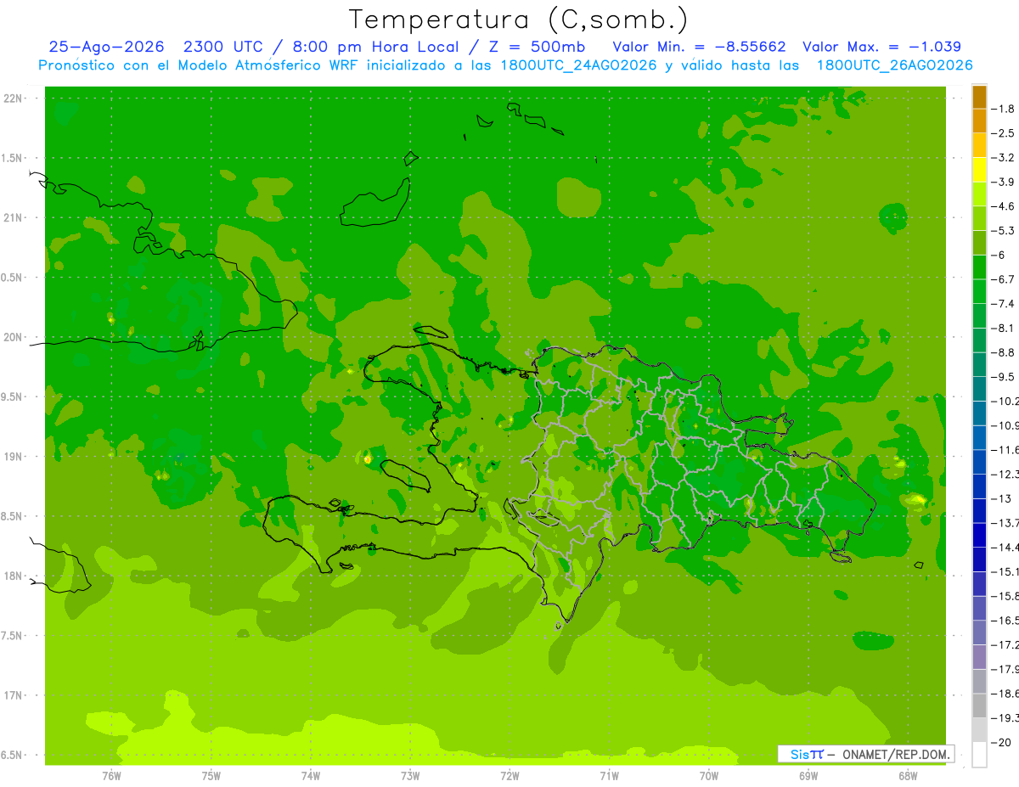The image size is (1019, 787).
Task: Click the '-5.3' legend value
Action: pyautogui.click(x=1003, y=231)
